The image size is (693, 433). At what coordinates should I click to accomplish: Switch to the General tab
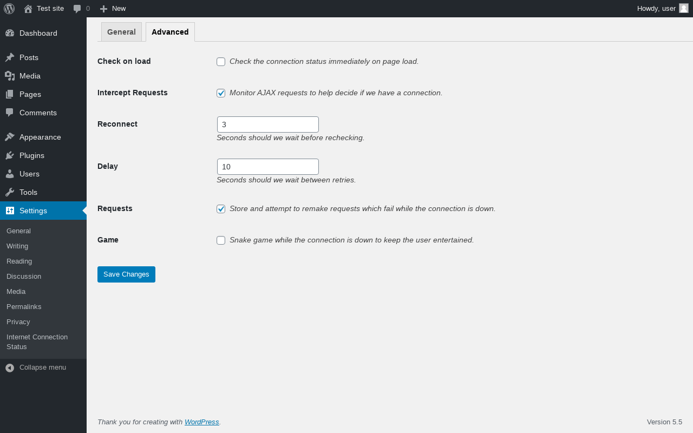click(x=121, y=32)
